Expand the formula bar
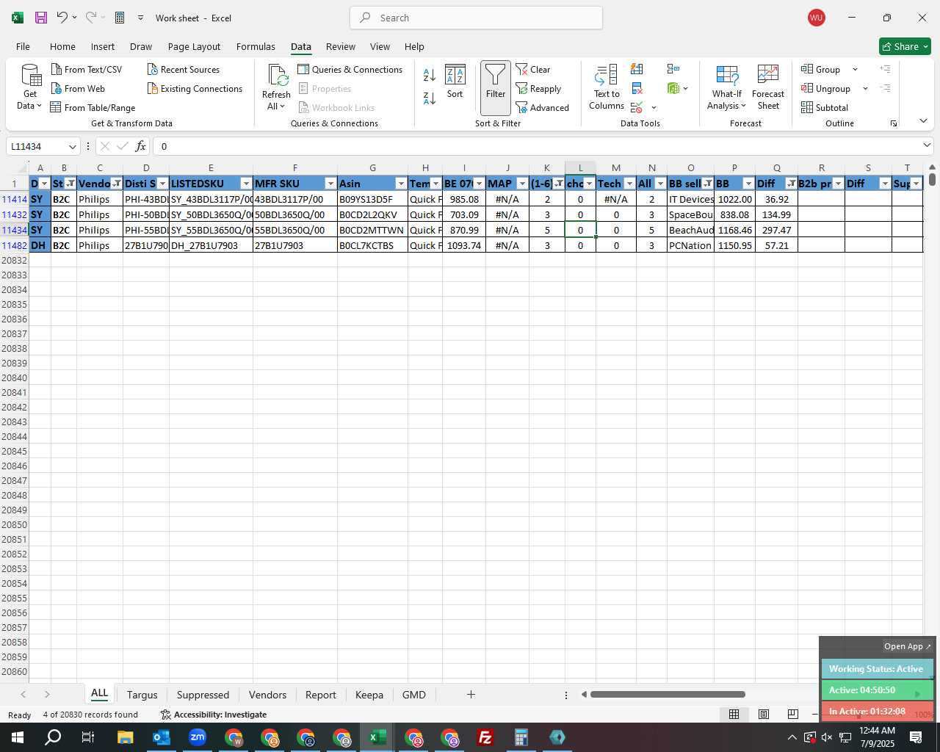The height and width of the screenshot is (752, 940). point(927,145)
